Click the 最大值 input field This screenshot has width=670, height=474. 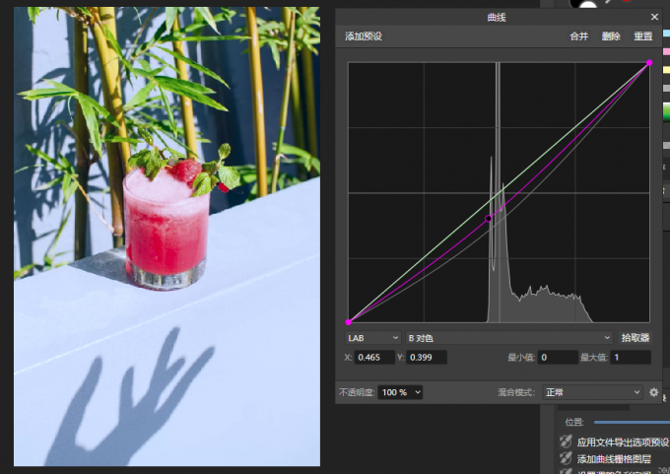point(632,358)
